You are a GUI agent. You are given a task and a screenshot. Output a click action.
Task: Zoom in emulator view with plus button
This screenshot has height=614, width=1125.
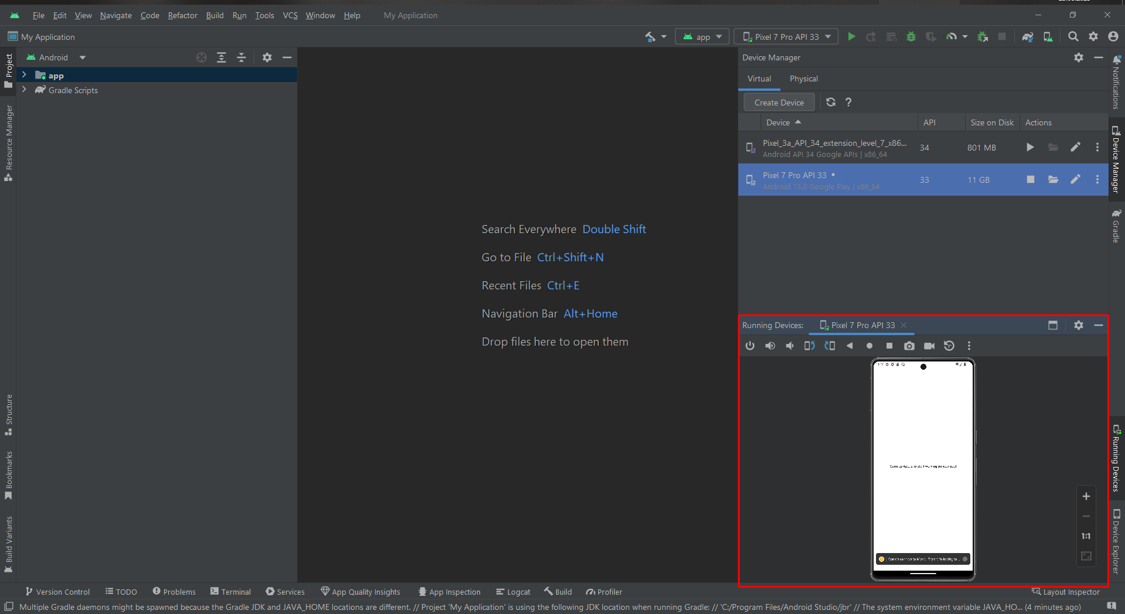pos(1086,496)
